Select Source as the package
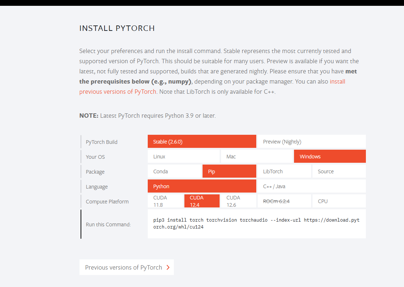 tap(339, 171)
